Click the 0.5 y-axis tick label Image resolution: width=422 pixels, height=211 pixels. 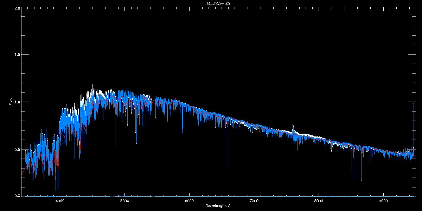pos(17,149)
